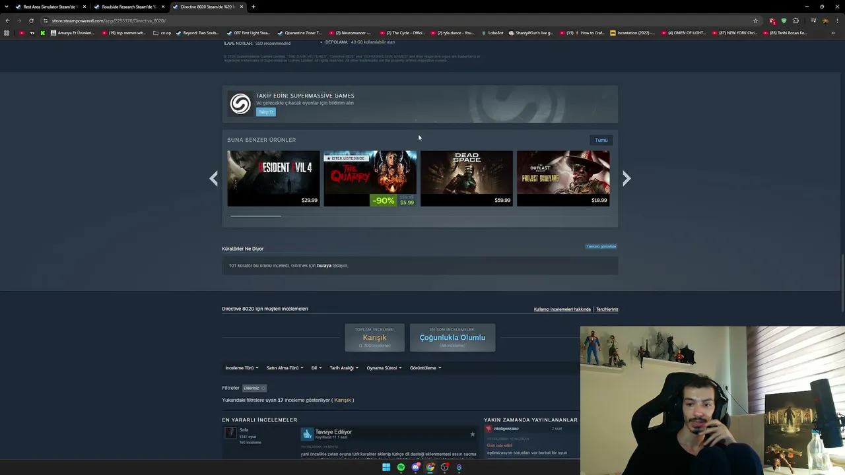Open a new browser tab
This screenshot has width=845, height=475.
[253, 7]
